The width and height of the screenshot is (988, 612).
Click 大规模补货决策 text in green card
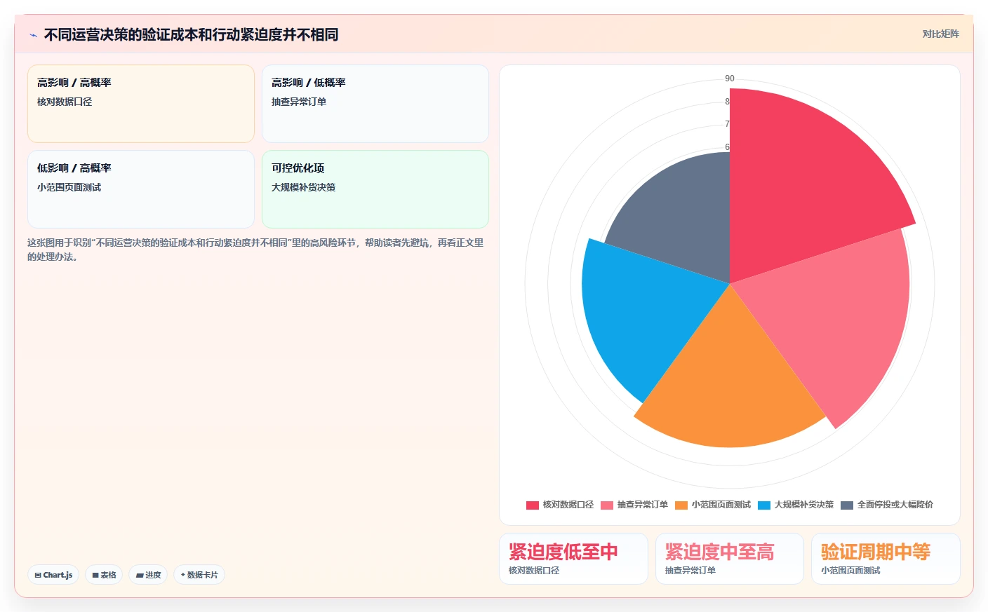click(303, 187)
